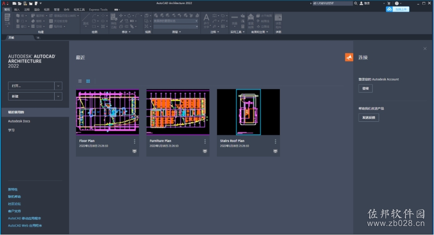Open the AutoCAD 移动应用程序 link
434x235 pixels.
24,219
